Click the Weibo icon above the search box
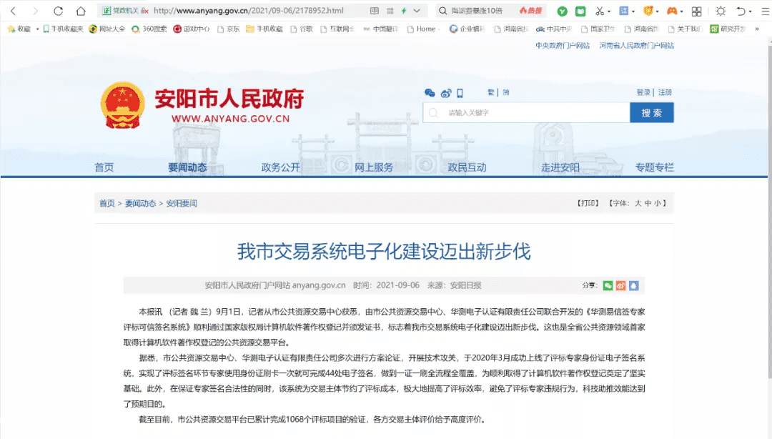Viewport: 772px width, 439px height. tap(445, 93)
